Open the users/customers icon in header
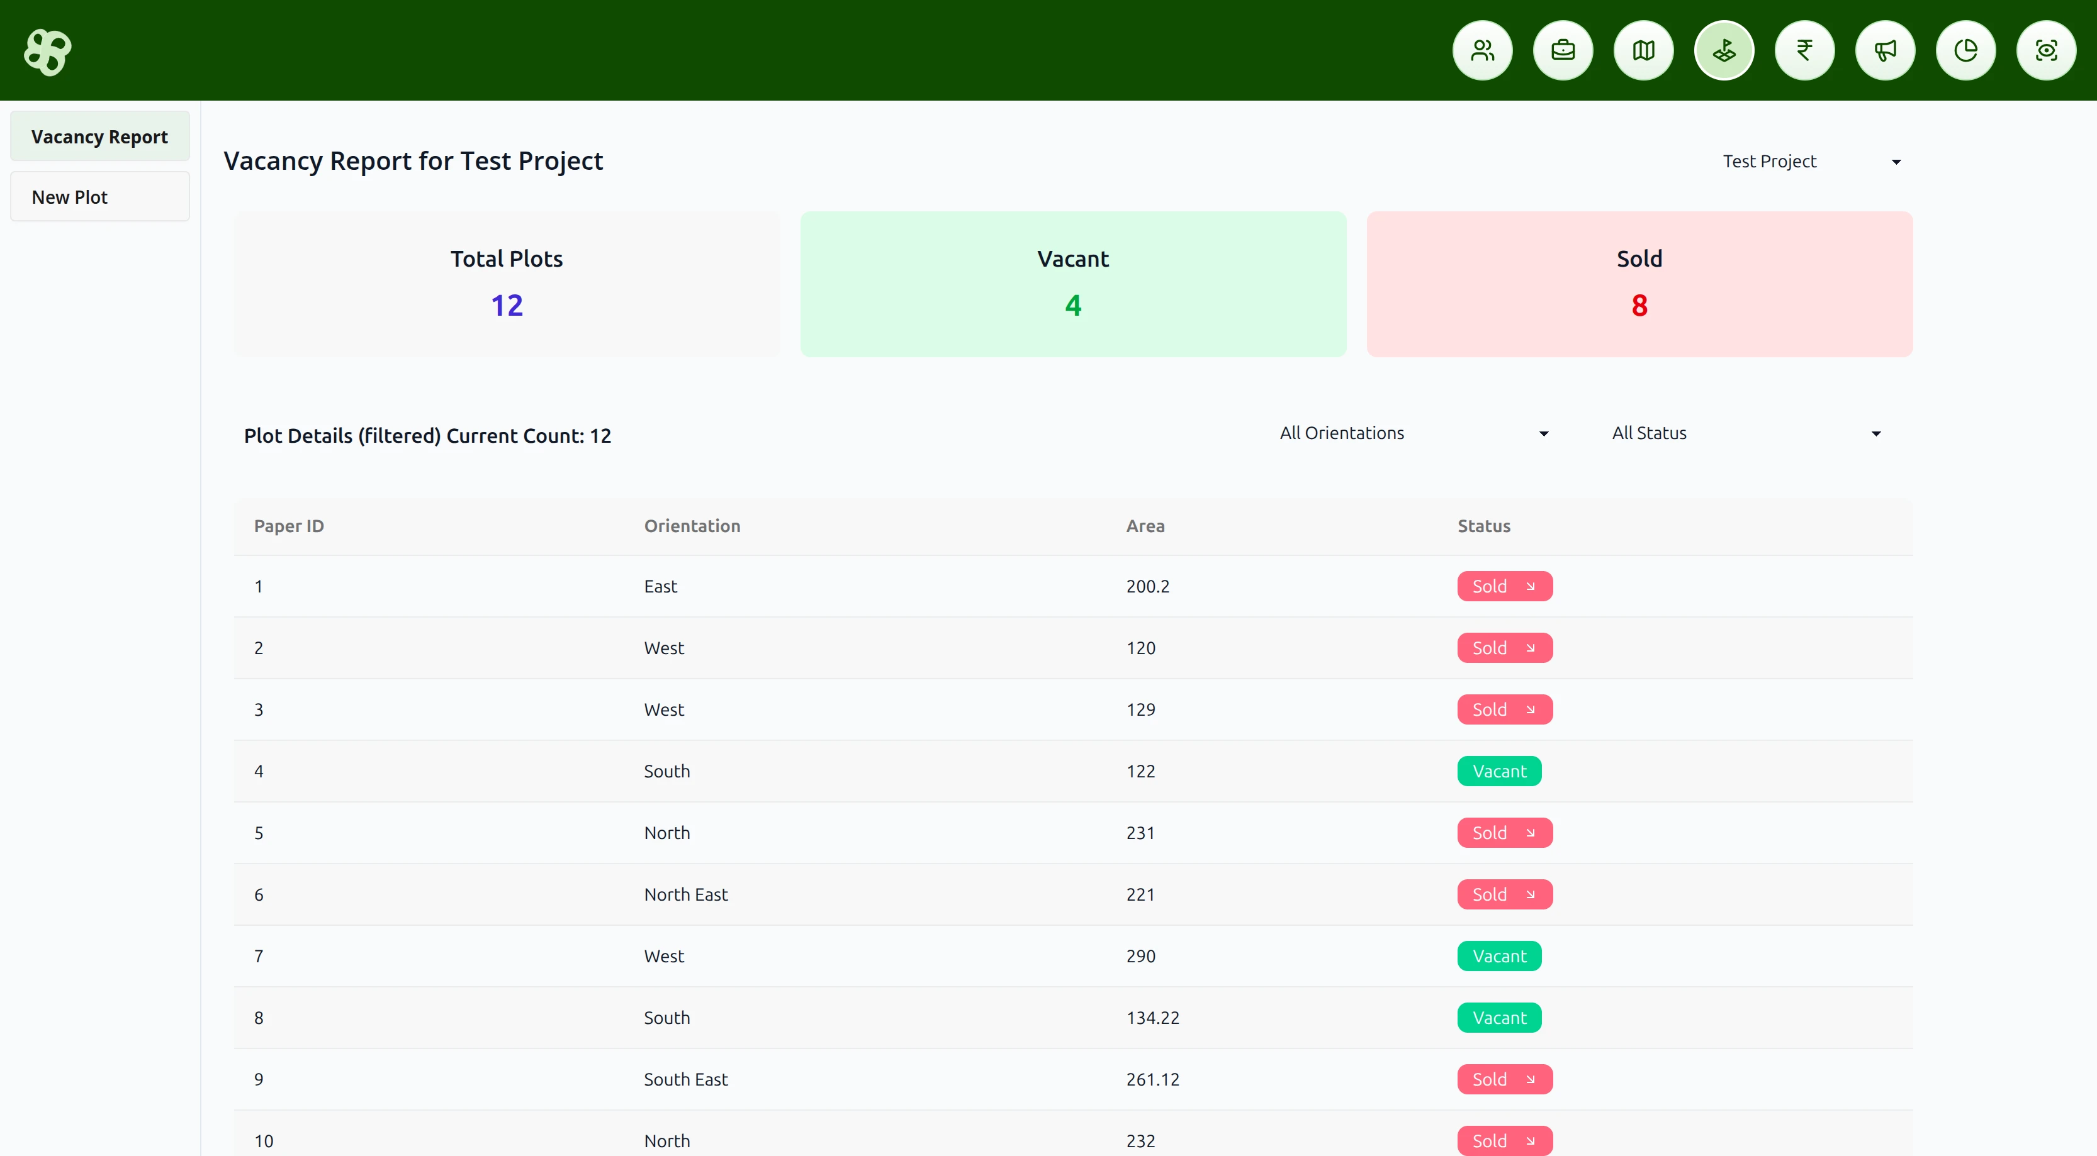Image resolution: width=2097 pixels, height=1156 pixels. click(x=1482, y=50)
